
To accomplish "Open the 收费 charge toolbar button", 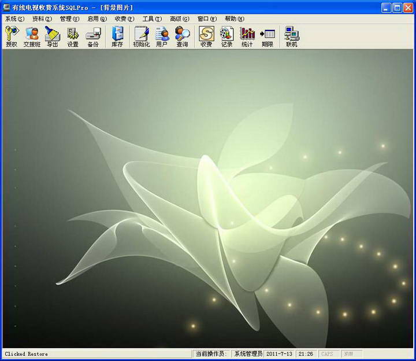I will [206, 36].
